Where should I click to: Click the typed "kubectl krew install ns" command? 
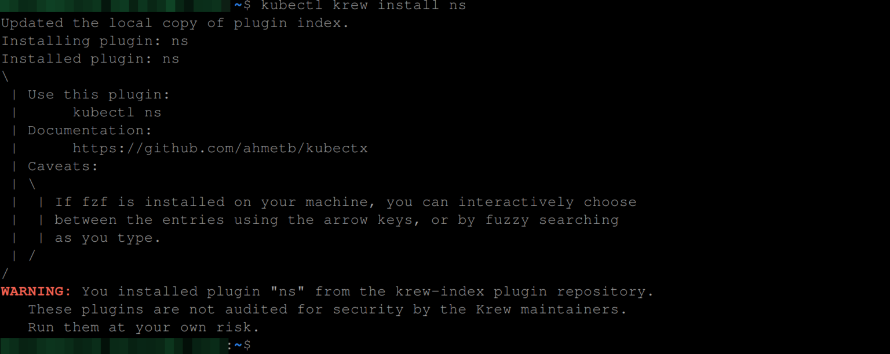[363, 5]
